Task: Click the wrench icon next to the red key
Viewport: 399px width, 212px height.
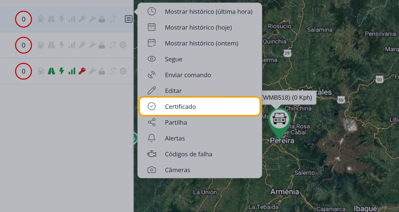Action: 92,71
